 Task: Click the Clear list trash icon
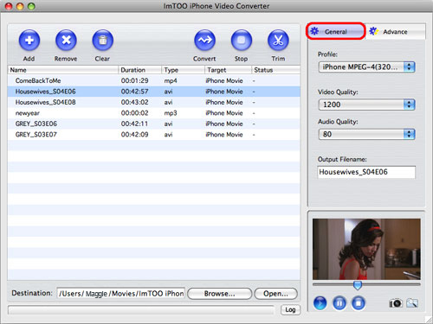pos(102,40)
